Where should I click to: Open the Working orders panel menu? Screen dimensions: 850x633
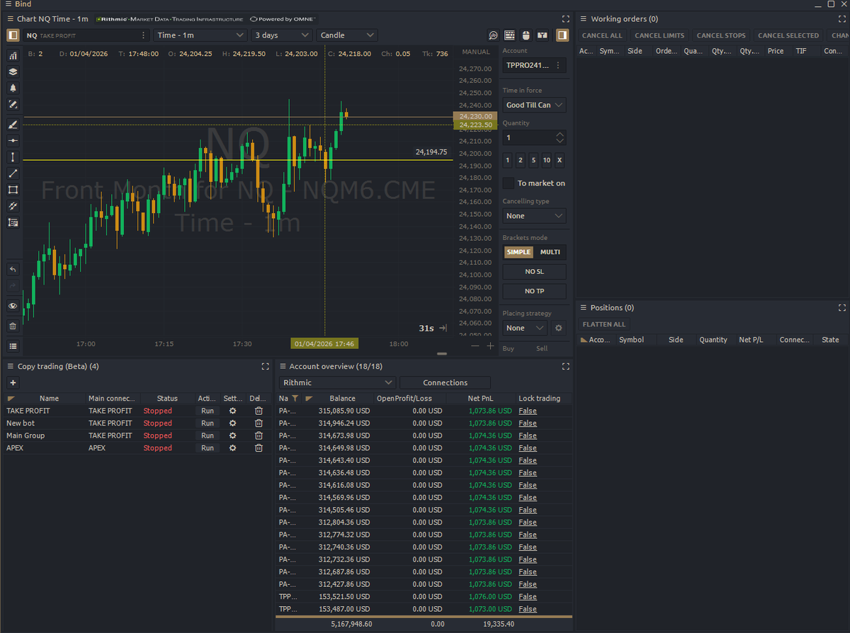click(584, 19)
